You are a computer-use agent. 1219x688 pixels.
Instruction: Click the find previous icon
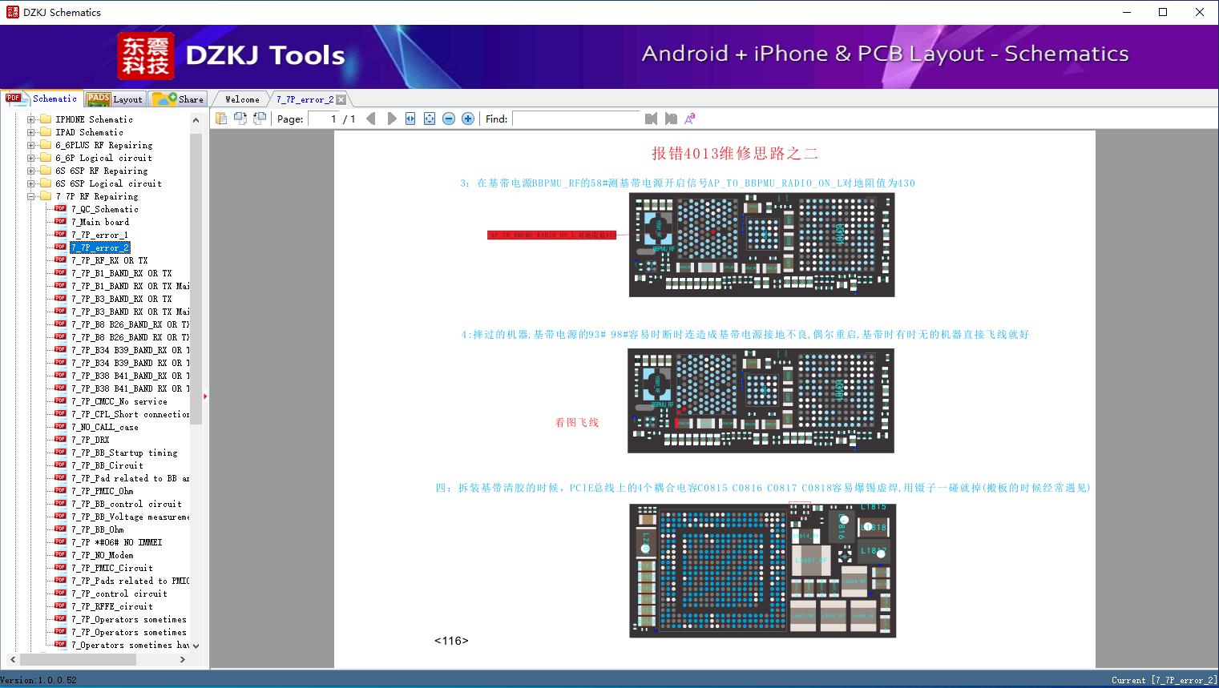click(x=651, y=119)
